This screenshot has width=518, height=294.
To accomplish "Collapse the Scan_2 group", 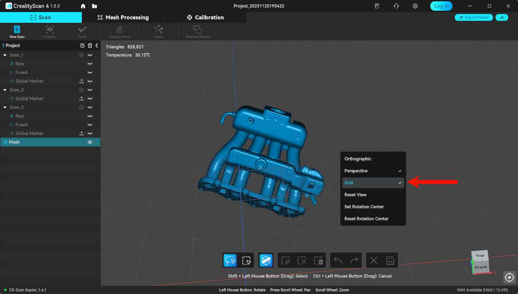I will [x=4, y=89].
